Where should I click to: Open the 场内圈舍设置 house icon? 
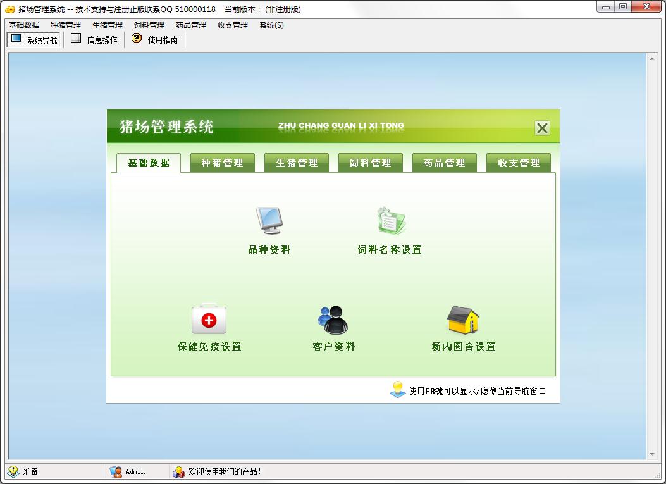click(x=462, y=320)
